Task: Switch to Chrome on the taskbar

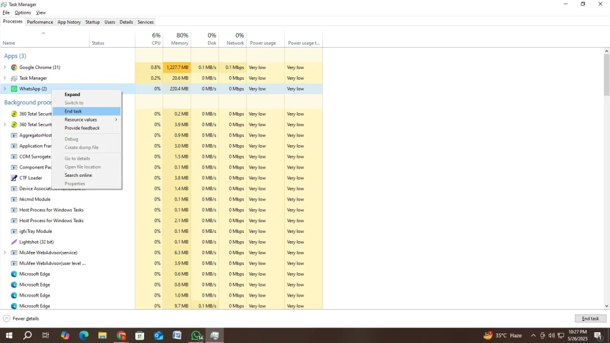Action: tap(121, 335)
